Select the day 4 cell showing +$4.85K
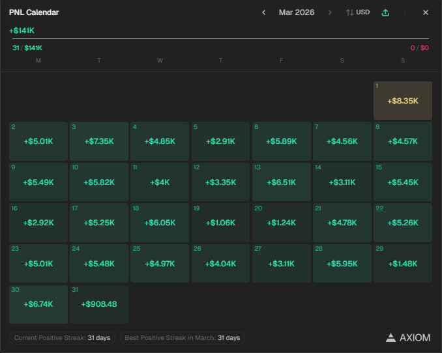The image size is (442, 353). (160, 141)
